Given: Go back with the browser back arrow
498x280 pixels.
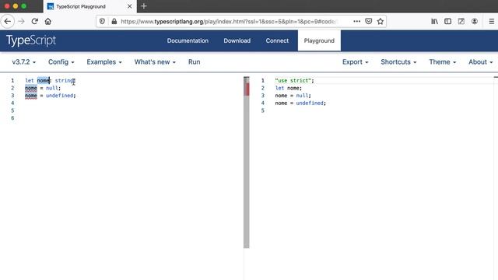Looking at the screenshot, I should pyautogui.click(x=8, y=21).
